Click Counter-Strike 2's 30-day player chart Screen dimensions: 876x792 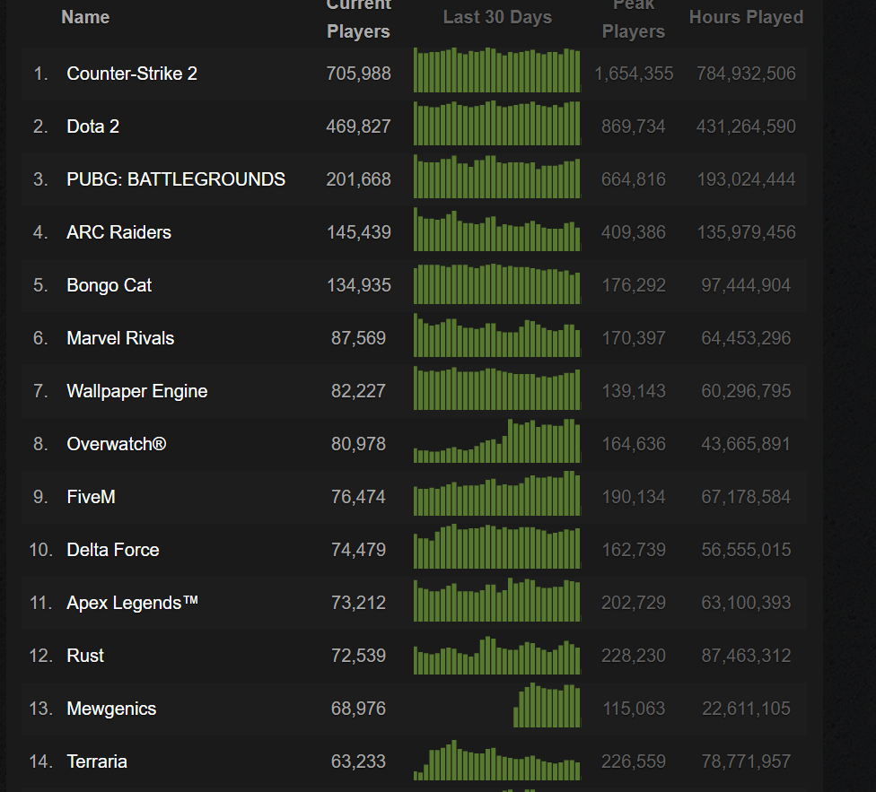[497, 70]
